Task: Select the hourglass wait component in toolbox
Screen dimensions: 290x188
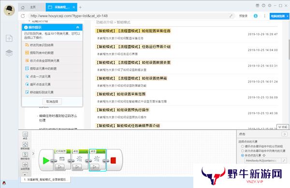Action: tap(25, 156)
